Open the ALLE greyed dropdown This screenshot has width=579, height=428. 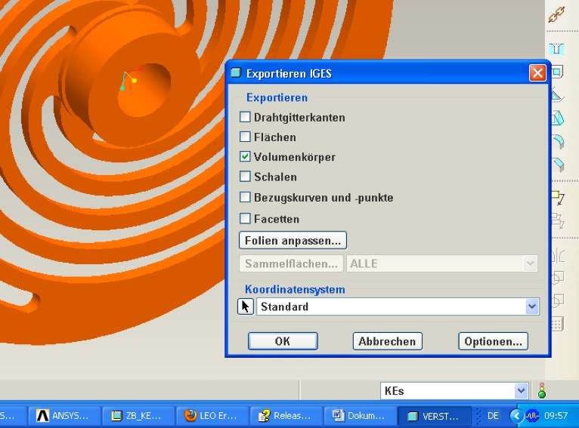tap(530, 263)
